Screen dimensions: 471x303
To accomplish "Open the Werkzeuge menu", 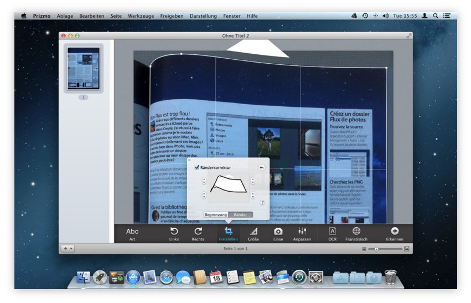I will (x=140, y=16).
